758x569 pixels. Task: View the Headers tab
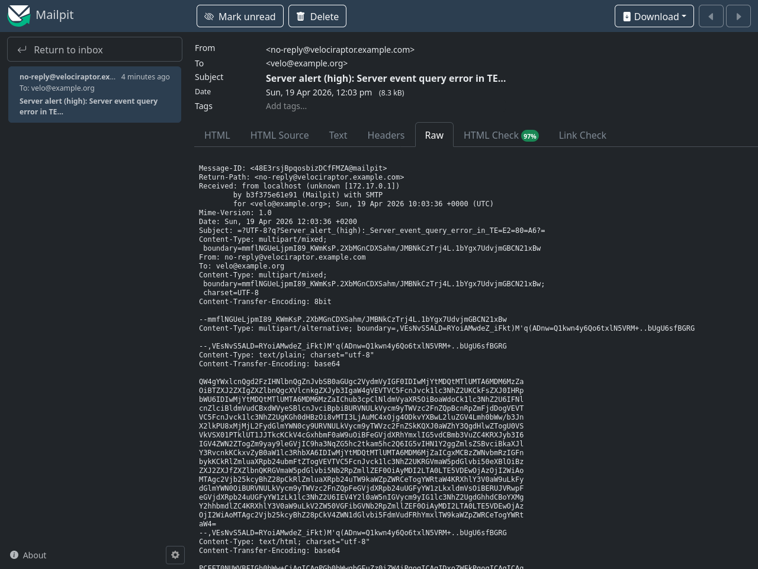[386, 135]
